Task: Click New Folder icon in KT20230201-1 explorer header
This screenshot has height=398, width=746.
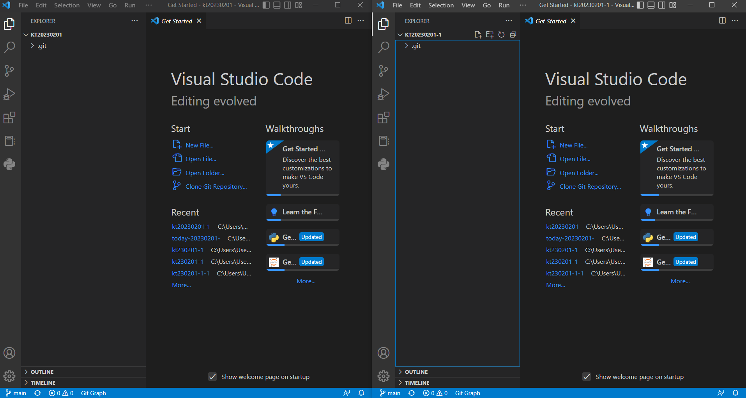Action: coord(490,35)
